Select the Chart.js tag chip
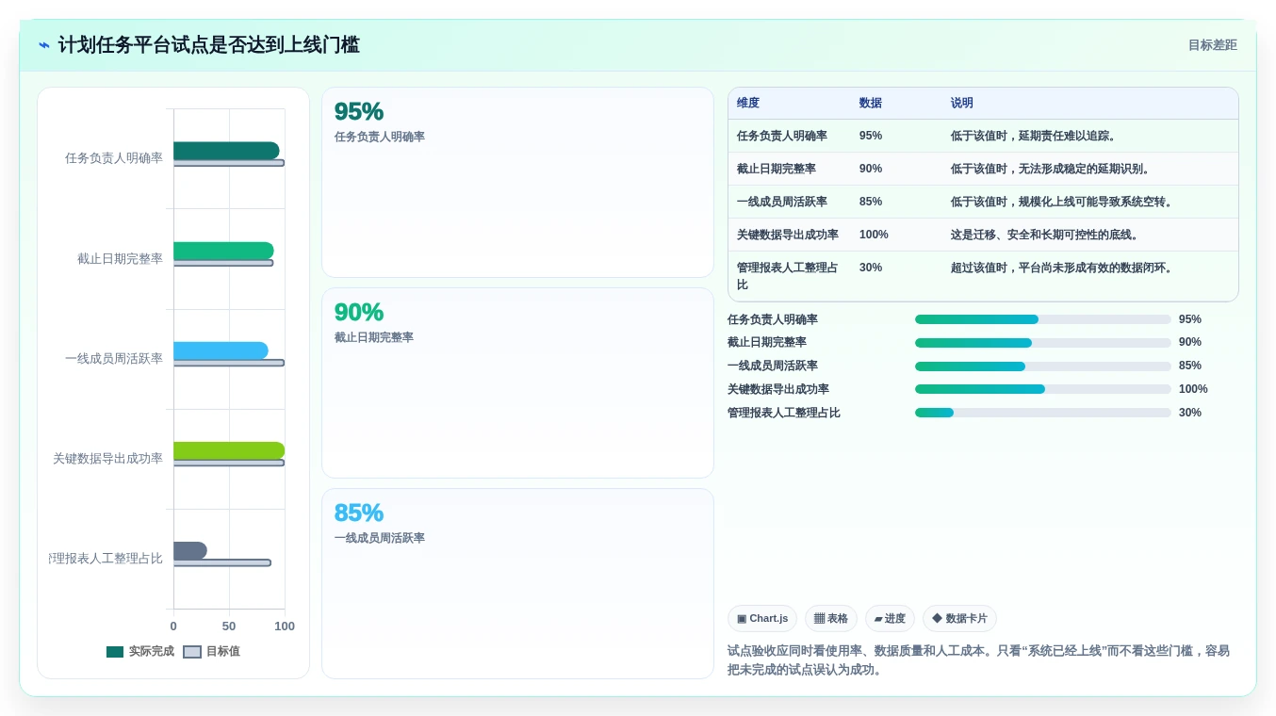Viewport: 1276px width, 716px height. (x=762, y=619)
